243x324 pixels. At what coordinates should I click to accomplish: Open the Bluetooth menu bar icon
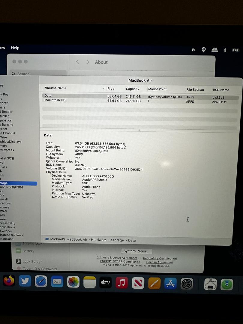[225, 50]
